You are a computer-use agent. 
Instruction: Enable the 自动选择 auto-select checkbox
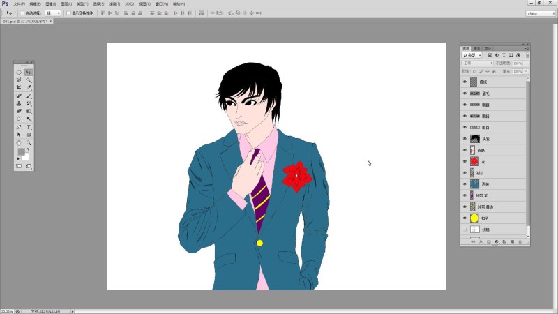[x=21, y=13]
